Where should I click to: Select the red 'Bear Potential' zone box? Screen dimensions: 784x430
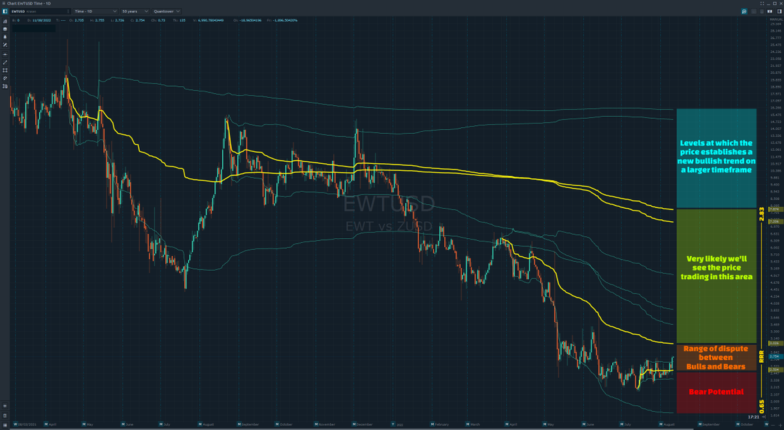pyautogui.click(x=716, y=392)
